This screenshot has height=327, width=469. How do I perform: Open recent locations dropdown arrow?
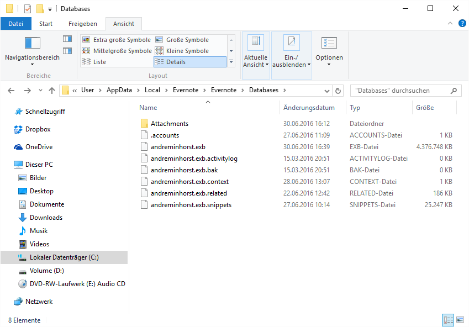[x=40, y=91]
